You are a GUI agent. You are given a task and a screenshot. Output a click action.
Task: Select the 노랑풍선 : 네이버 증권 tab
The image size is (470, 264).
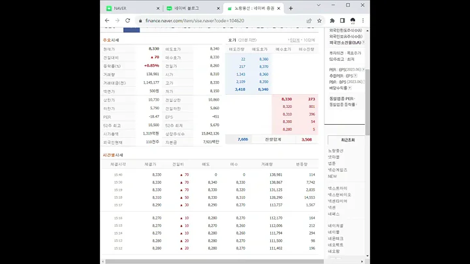(253, 8)
